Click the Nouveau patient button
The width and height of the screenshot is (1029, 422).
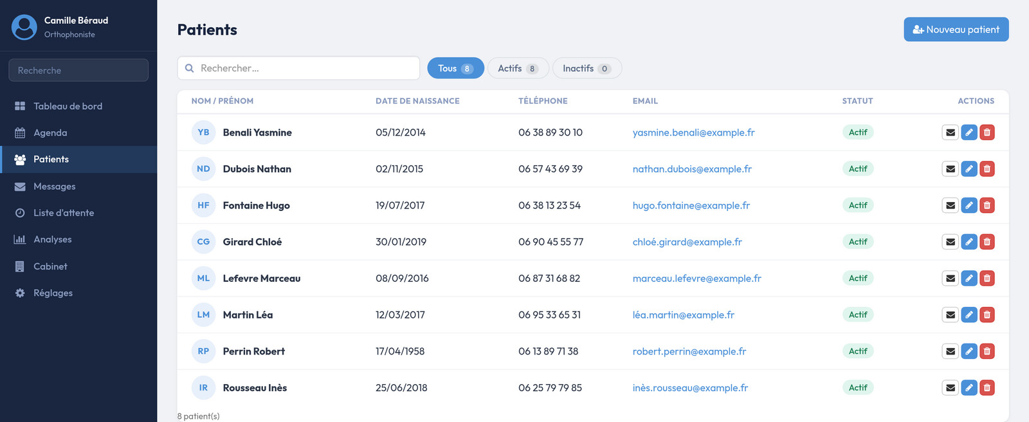956,30
